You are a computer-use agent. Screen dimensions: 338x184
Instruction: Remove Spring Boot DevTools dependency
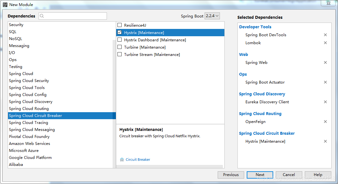(325, 35)
